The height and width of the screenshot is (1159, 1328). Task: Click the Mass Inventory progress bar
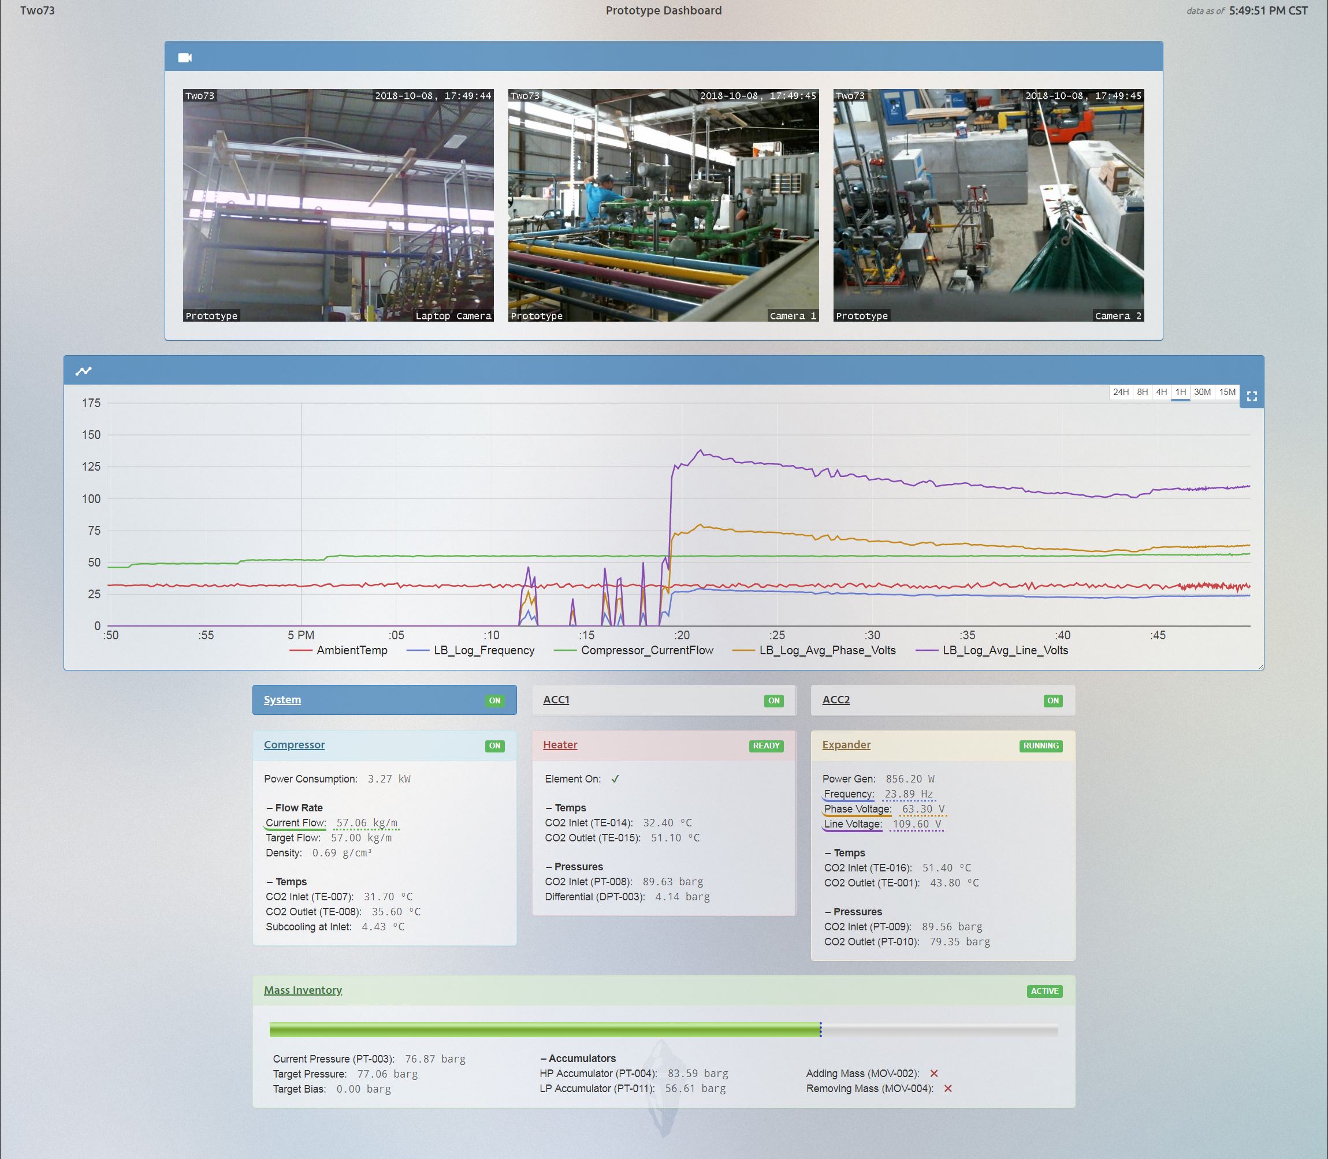point(663,1030)
